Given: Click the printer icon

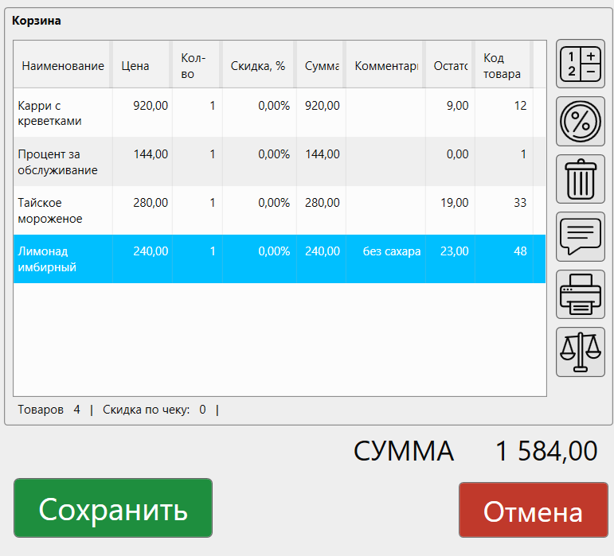Looking at the screenshot, I should click(x=580, y=294).
